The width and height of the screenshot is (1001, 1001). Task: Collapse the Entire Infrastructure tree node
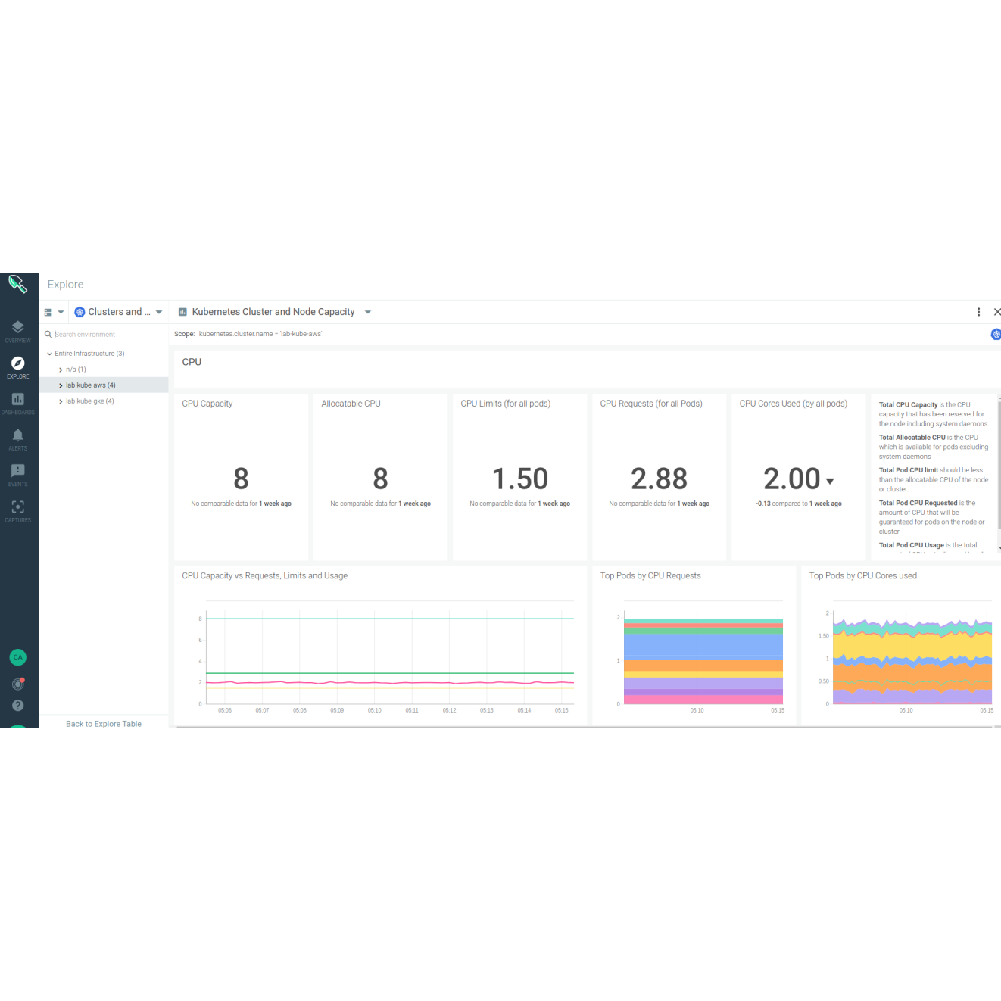click(50, 354)
